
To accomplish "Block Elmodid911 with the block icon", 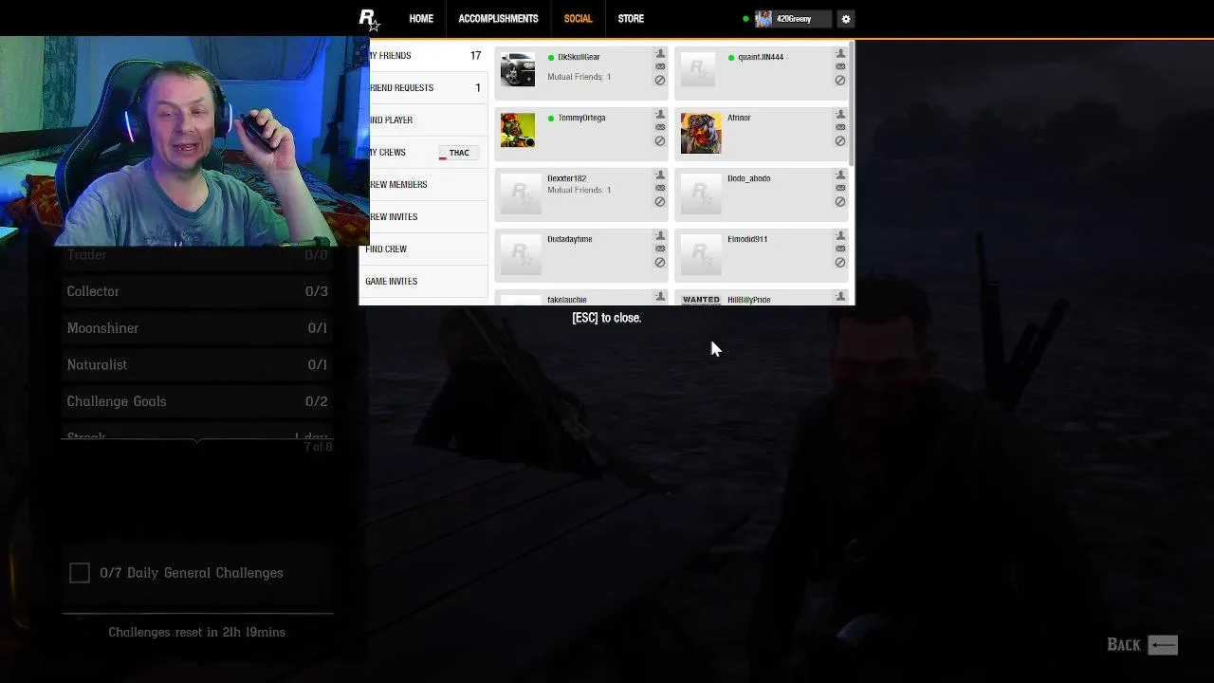I will [x=840, y=263].
